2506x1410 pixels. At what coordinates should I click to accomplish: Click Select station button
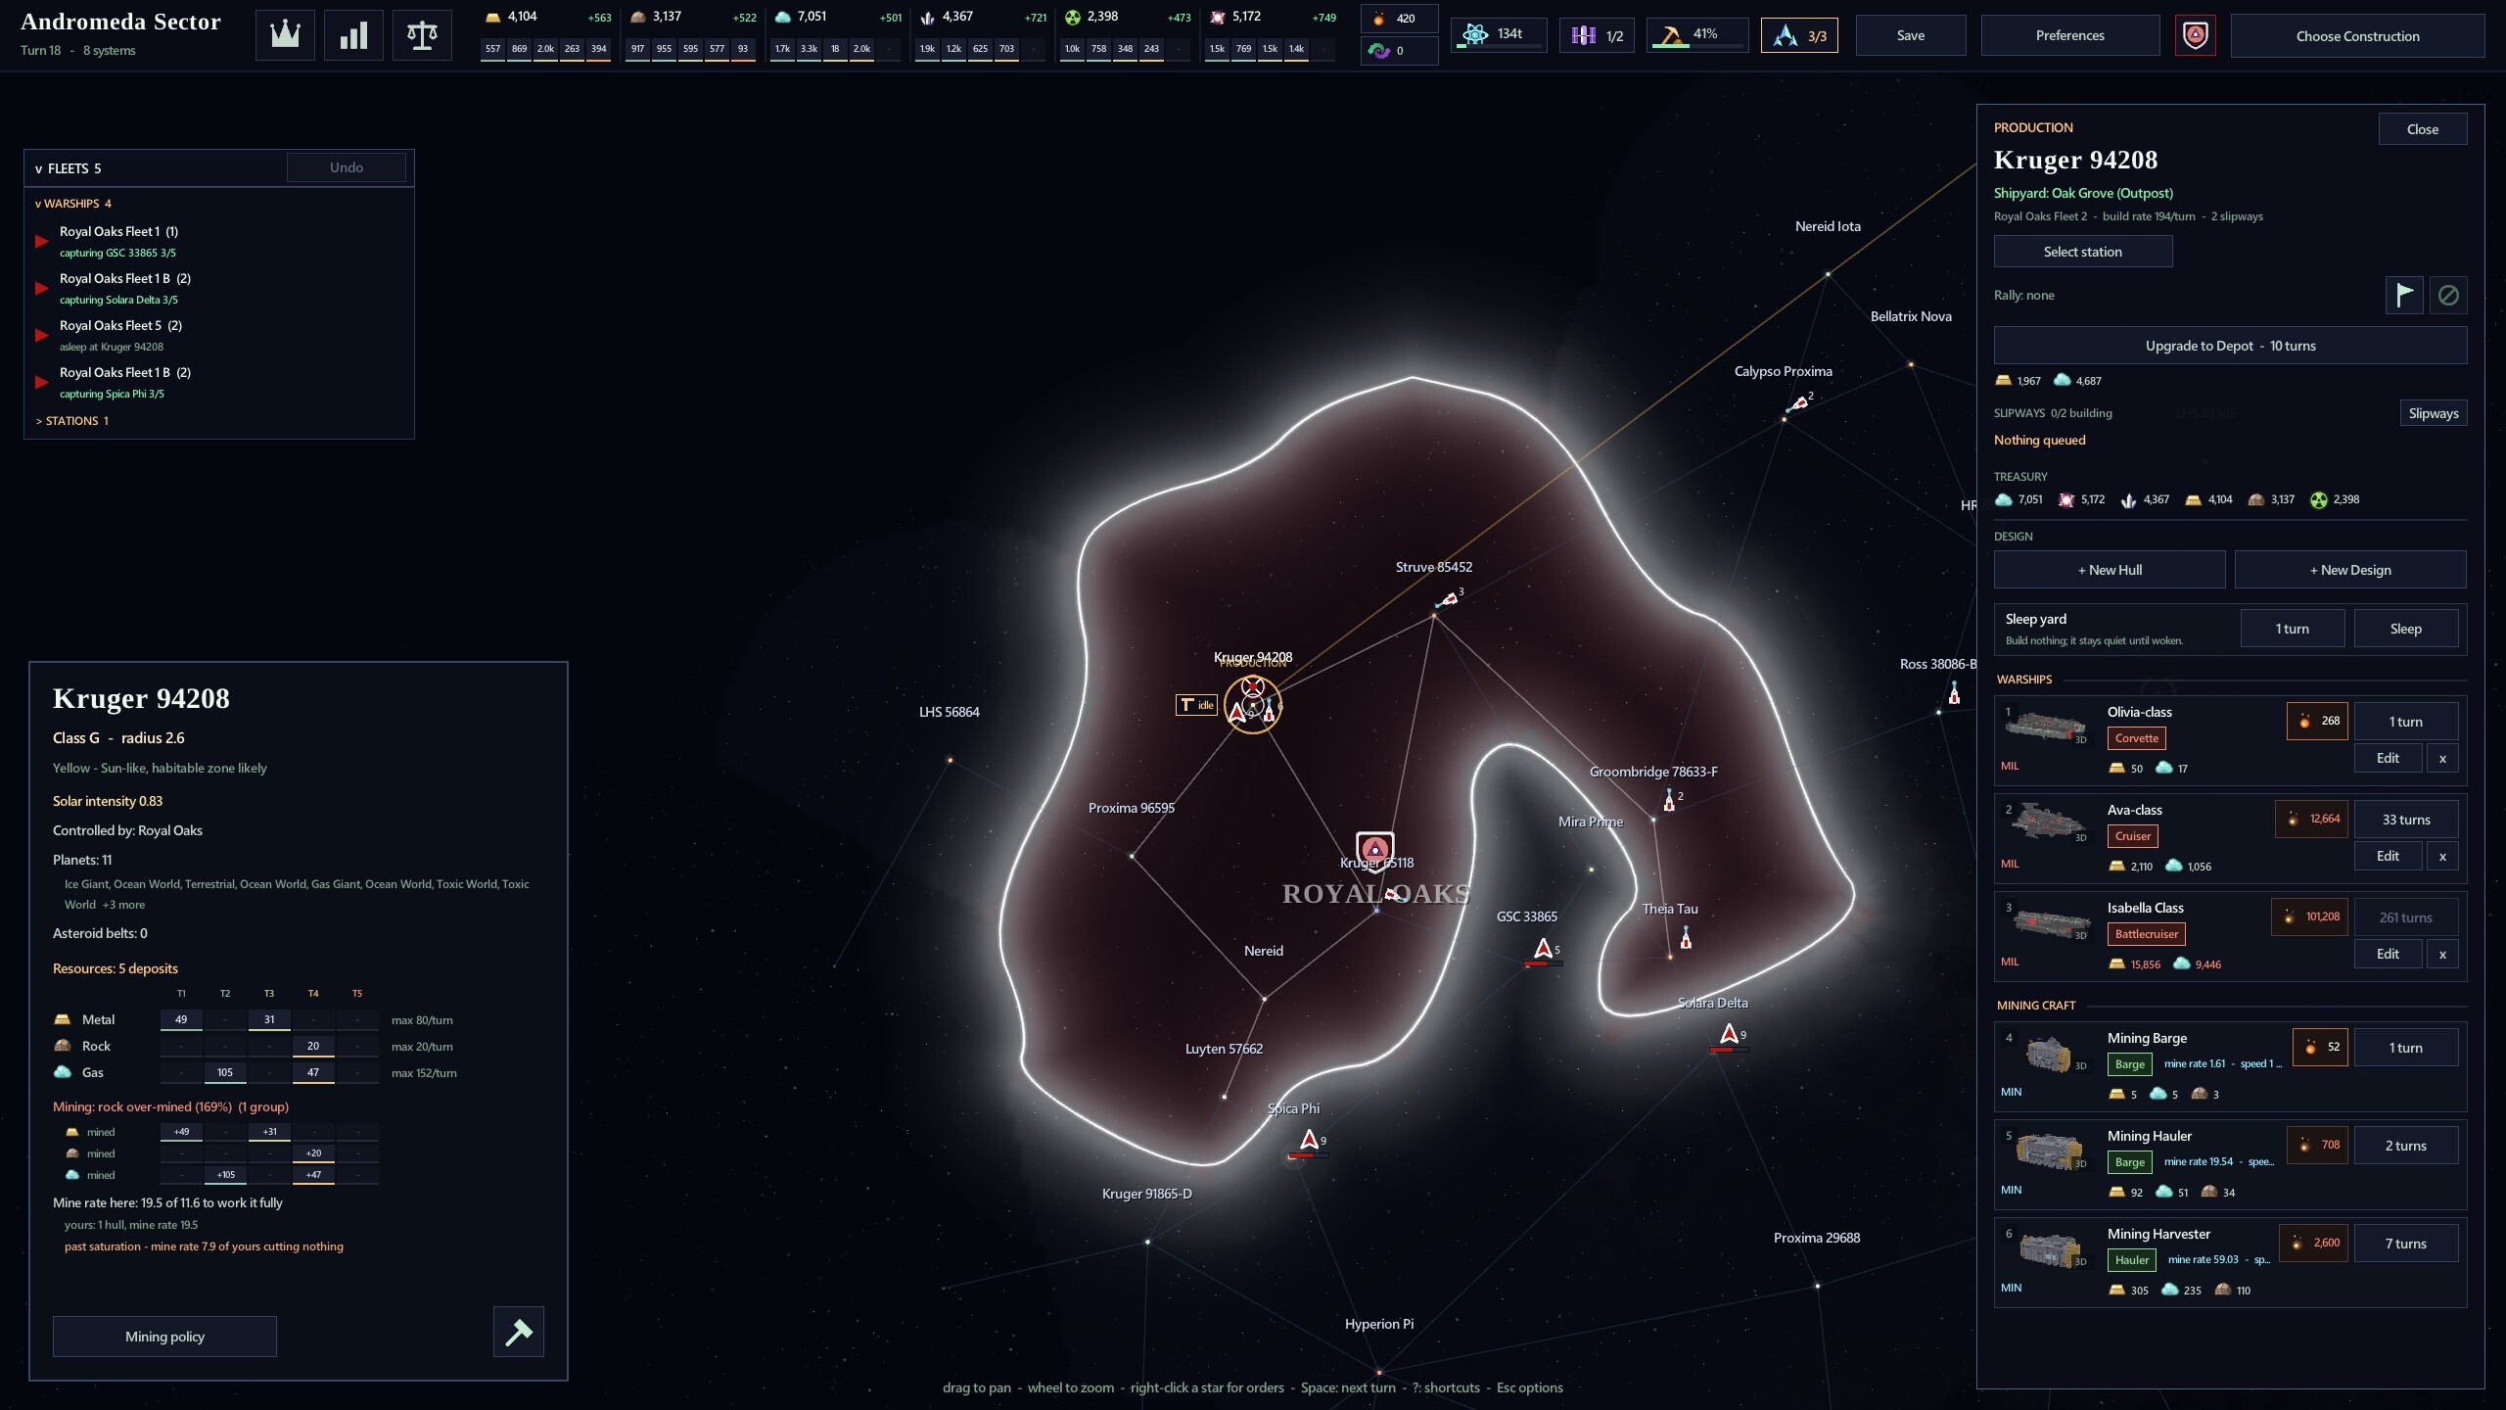(2083, 252)
